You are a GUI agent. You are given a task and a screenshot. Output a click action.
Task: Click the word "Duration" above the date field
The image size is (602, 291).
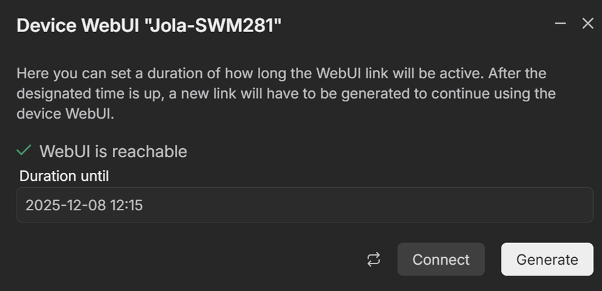46,176
